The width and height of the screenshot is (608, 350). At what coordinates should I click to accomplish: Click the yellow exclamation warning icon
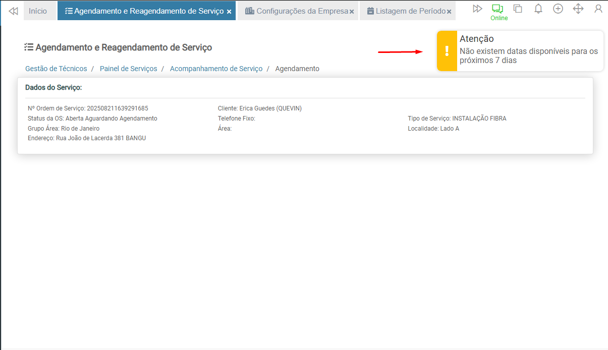click(x=447, y=51)
